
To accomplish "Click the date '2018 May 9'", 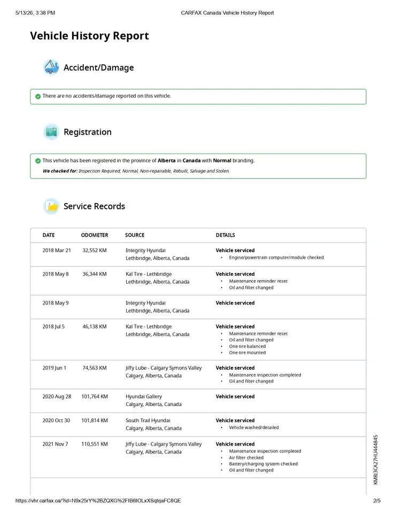I will 55,303.
